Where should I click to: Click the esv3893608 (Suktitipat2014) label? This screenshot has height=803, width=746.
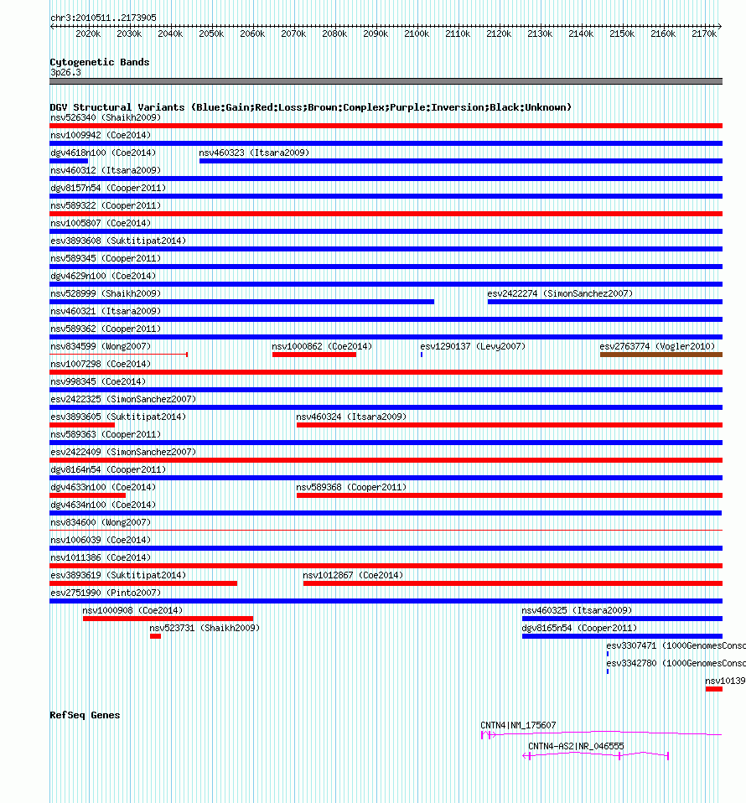(x=118, y=241)
